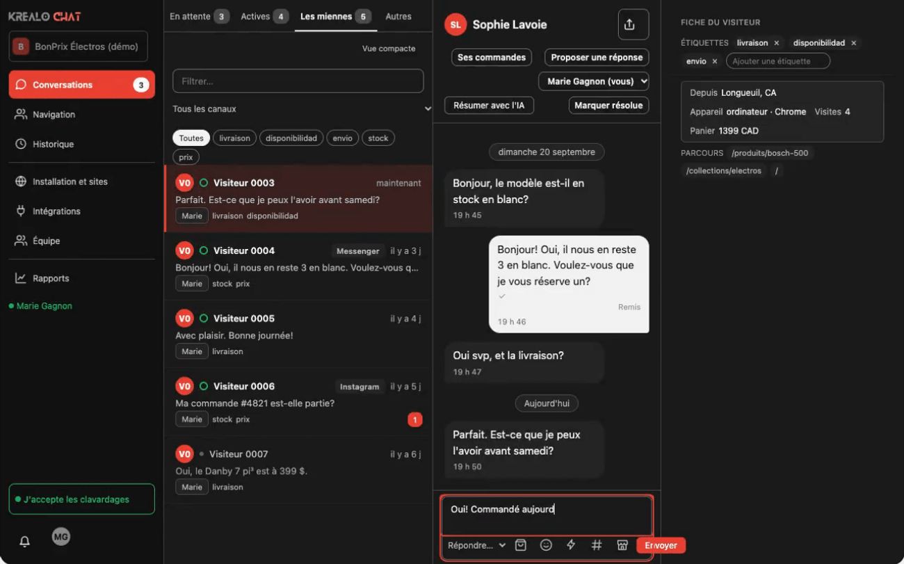904x564 pixels.
Task: Click the Ses commandes button
Action: pos(492,57)
